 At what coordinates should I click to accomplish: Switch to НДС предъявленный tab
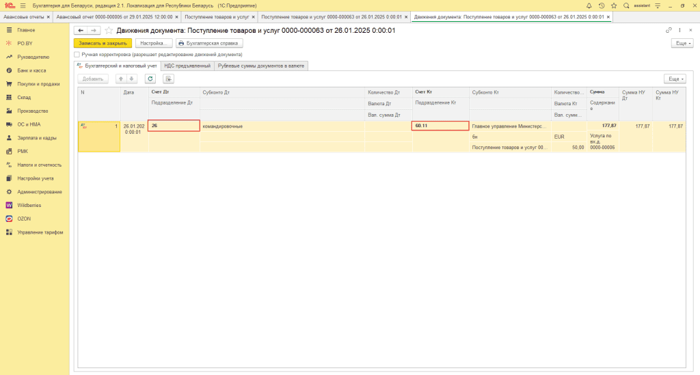(187, 66)
